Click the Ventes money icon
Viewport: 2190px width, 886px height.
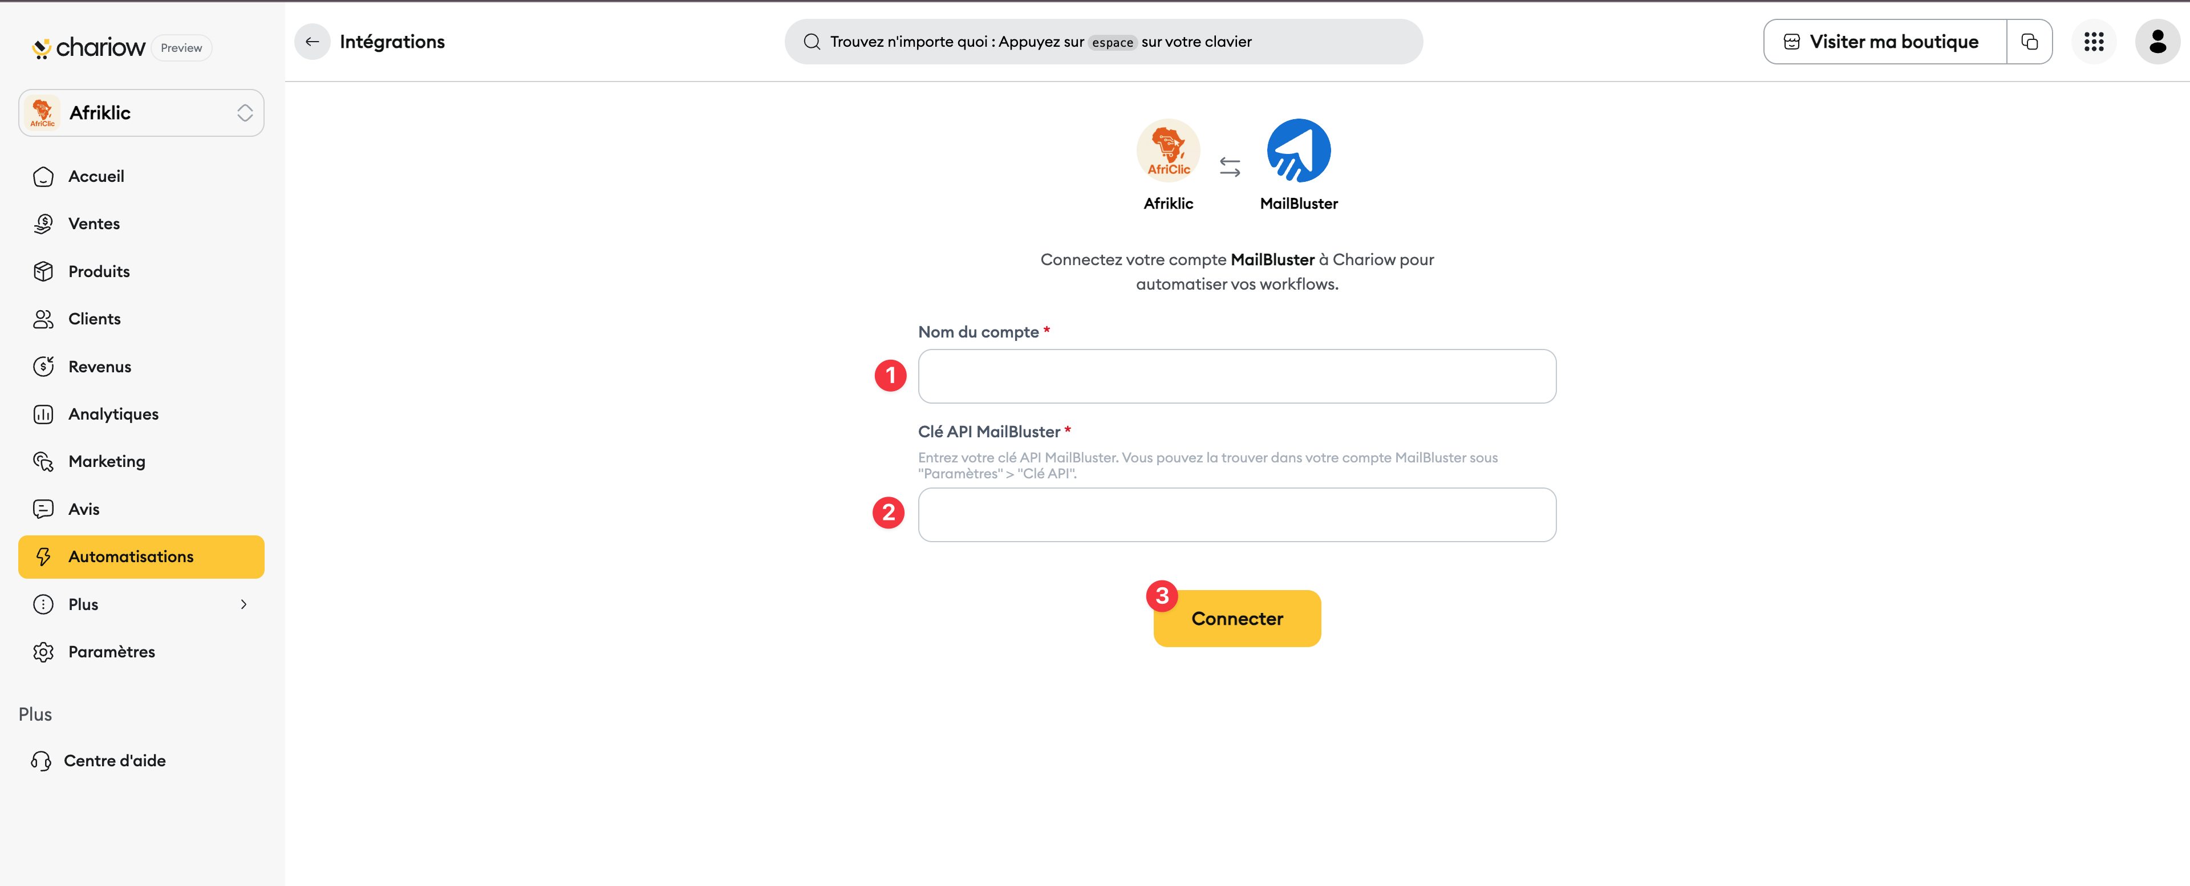coord(43,223)
